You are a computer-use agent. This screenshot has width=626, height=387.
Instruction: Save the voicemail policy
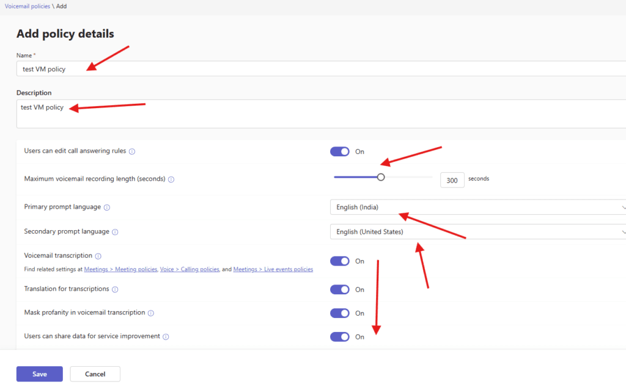[40, 374]
